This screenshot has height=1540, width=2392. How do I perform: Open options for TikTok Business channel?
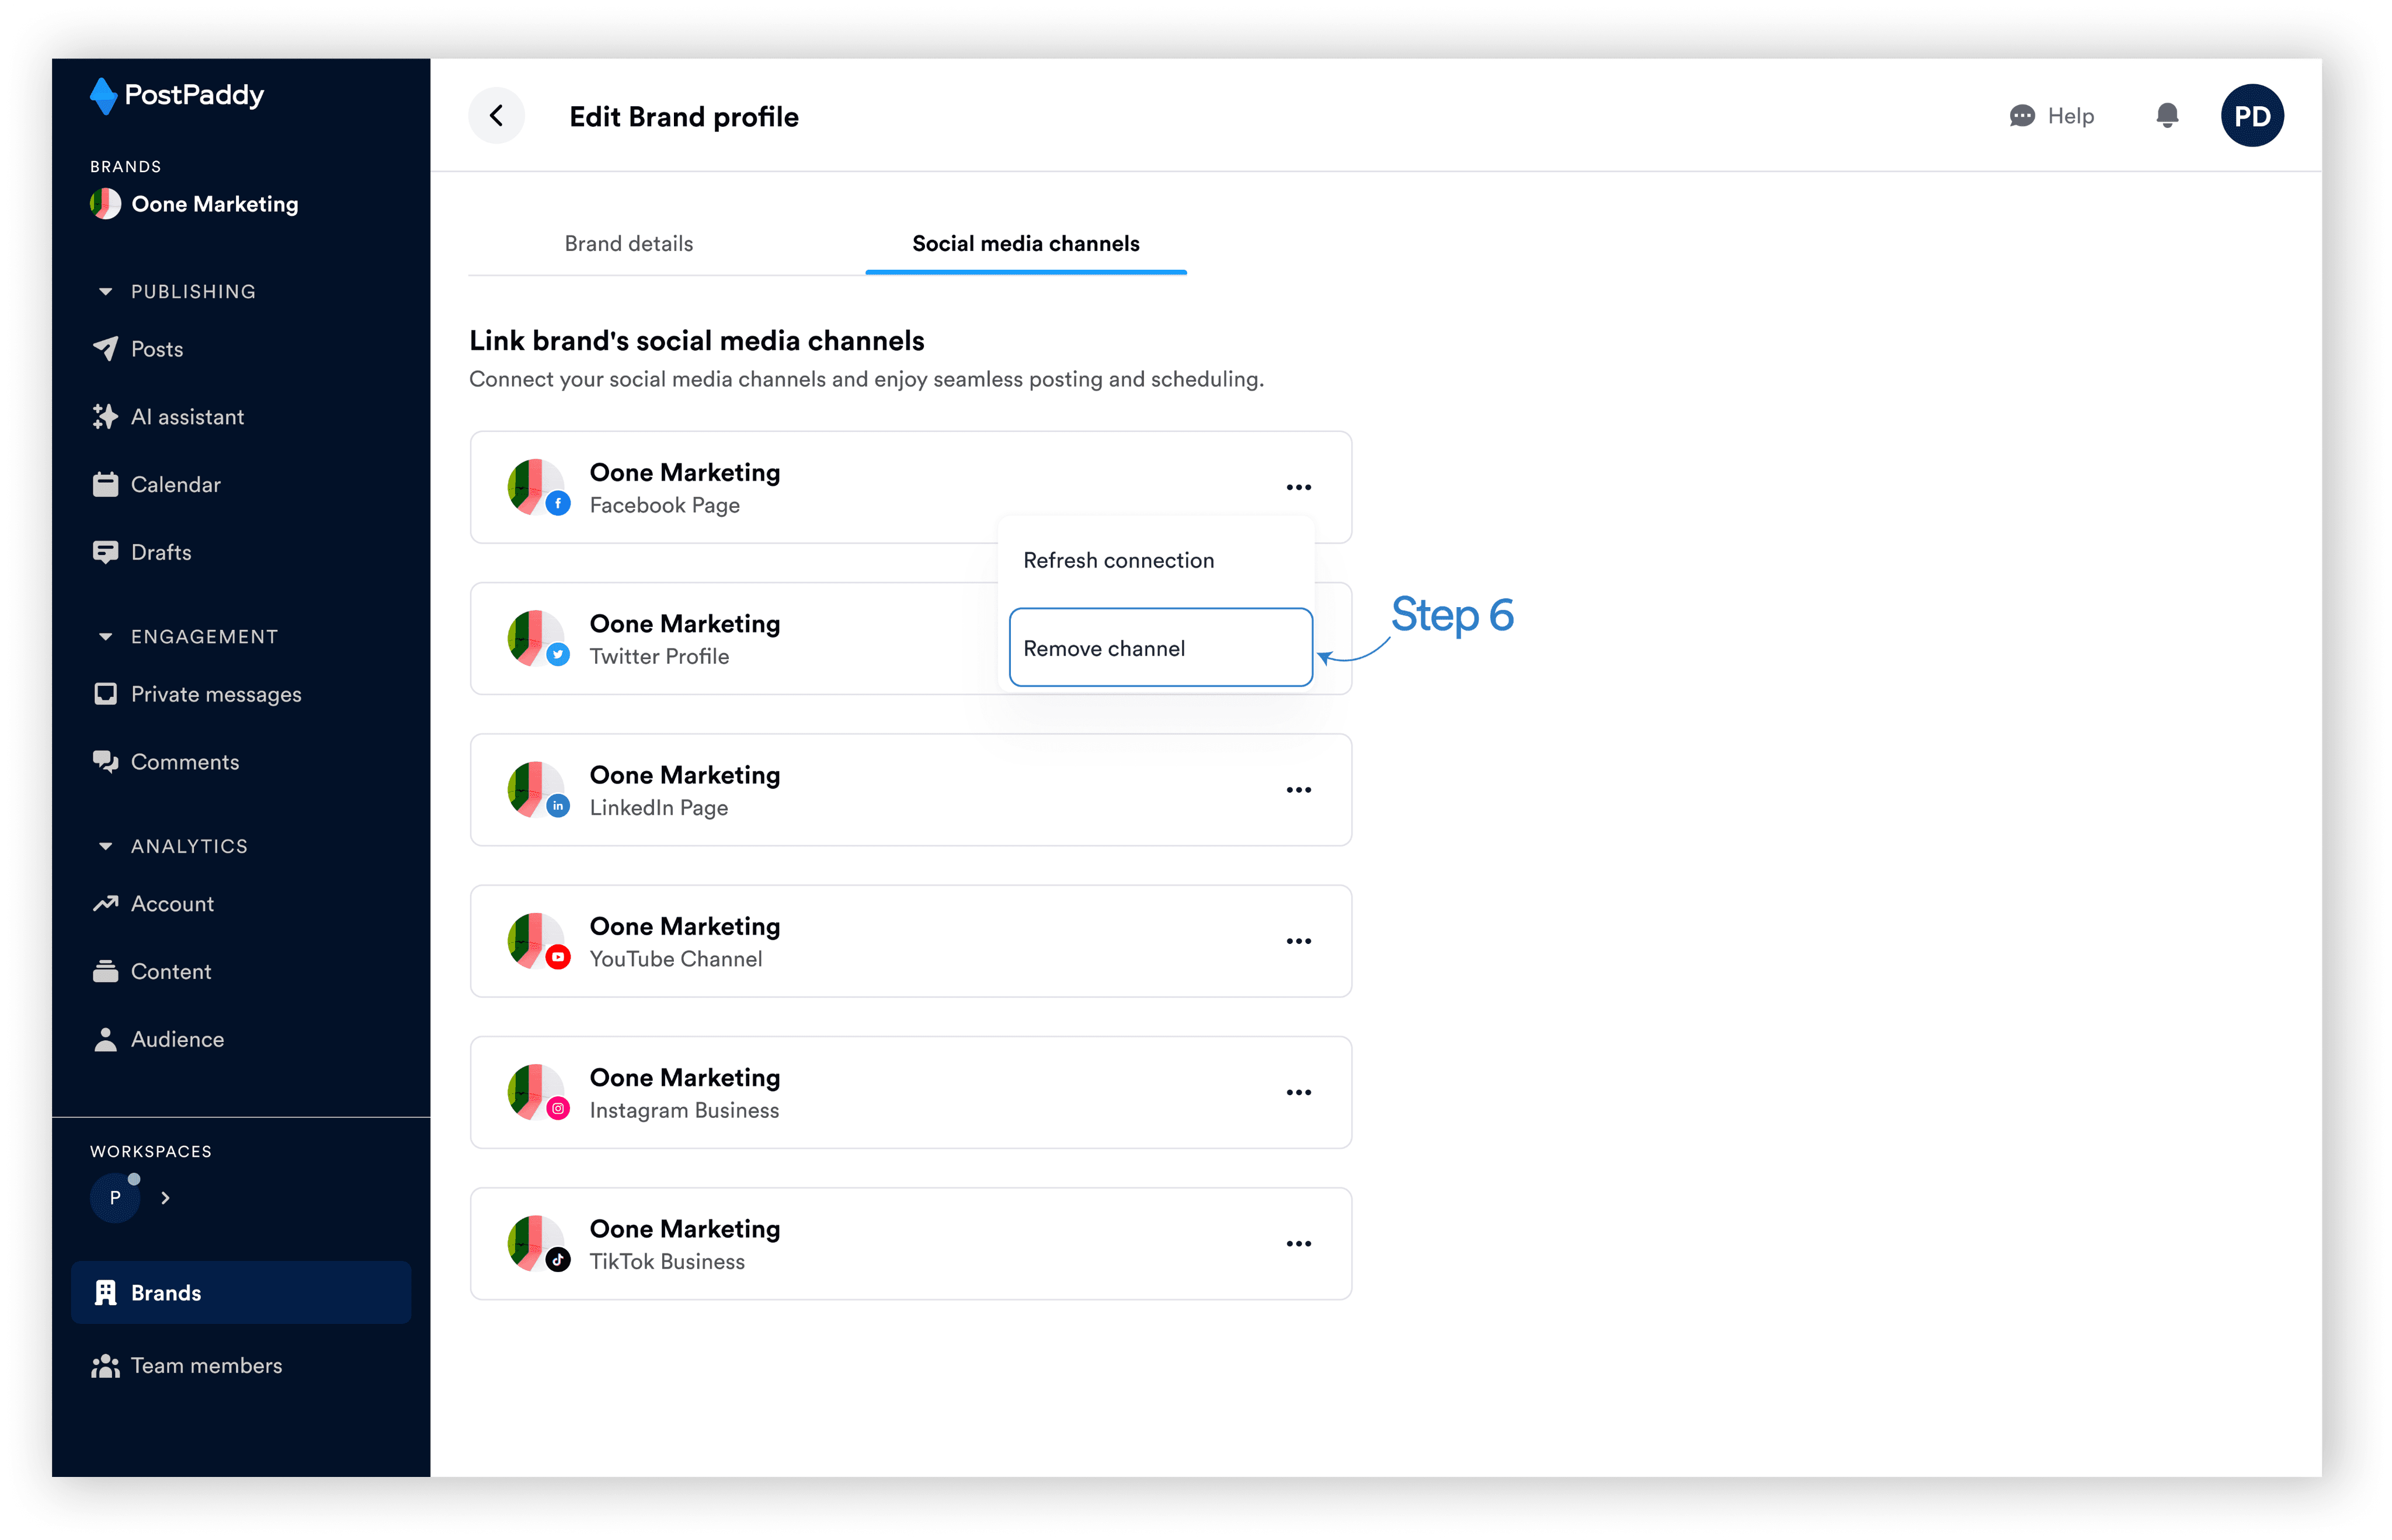[1298, 1244]
